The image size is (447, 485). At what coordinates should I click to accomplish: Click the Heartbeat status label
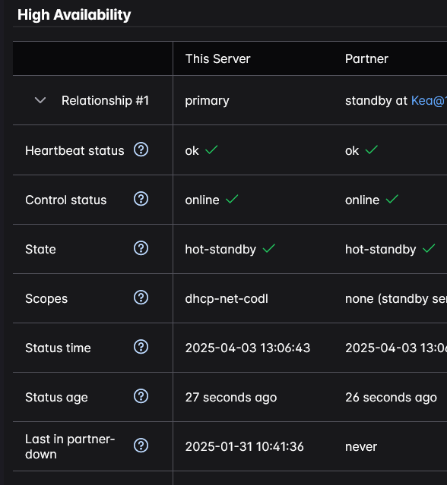(x=74, y=150)
